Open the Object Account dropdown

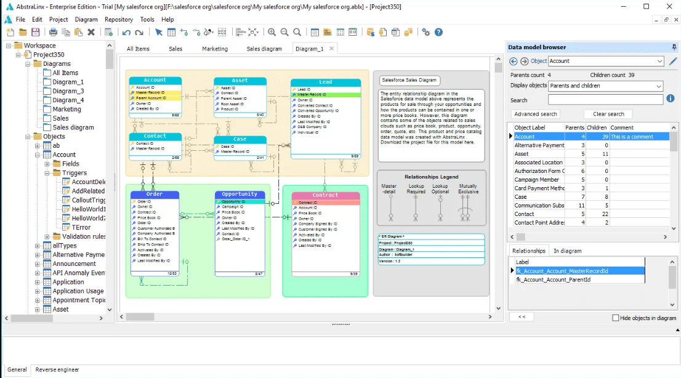(659, 61)
